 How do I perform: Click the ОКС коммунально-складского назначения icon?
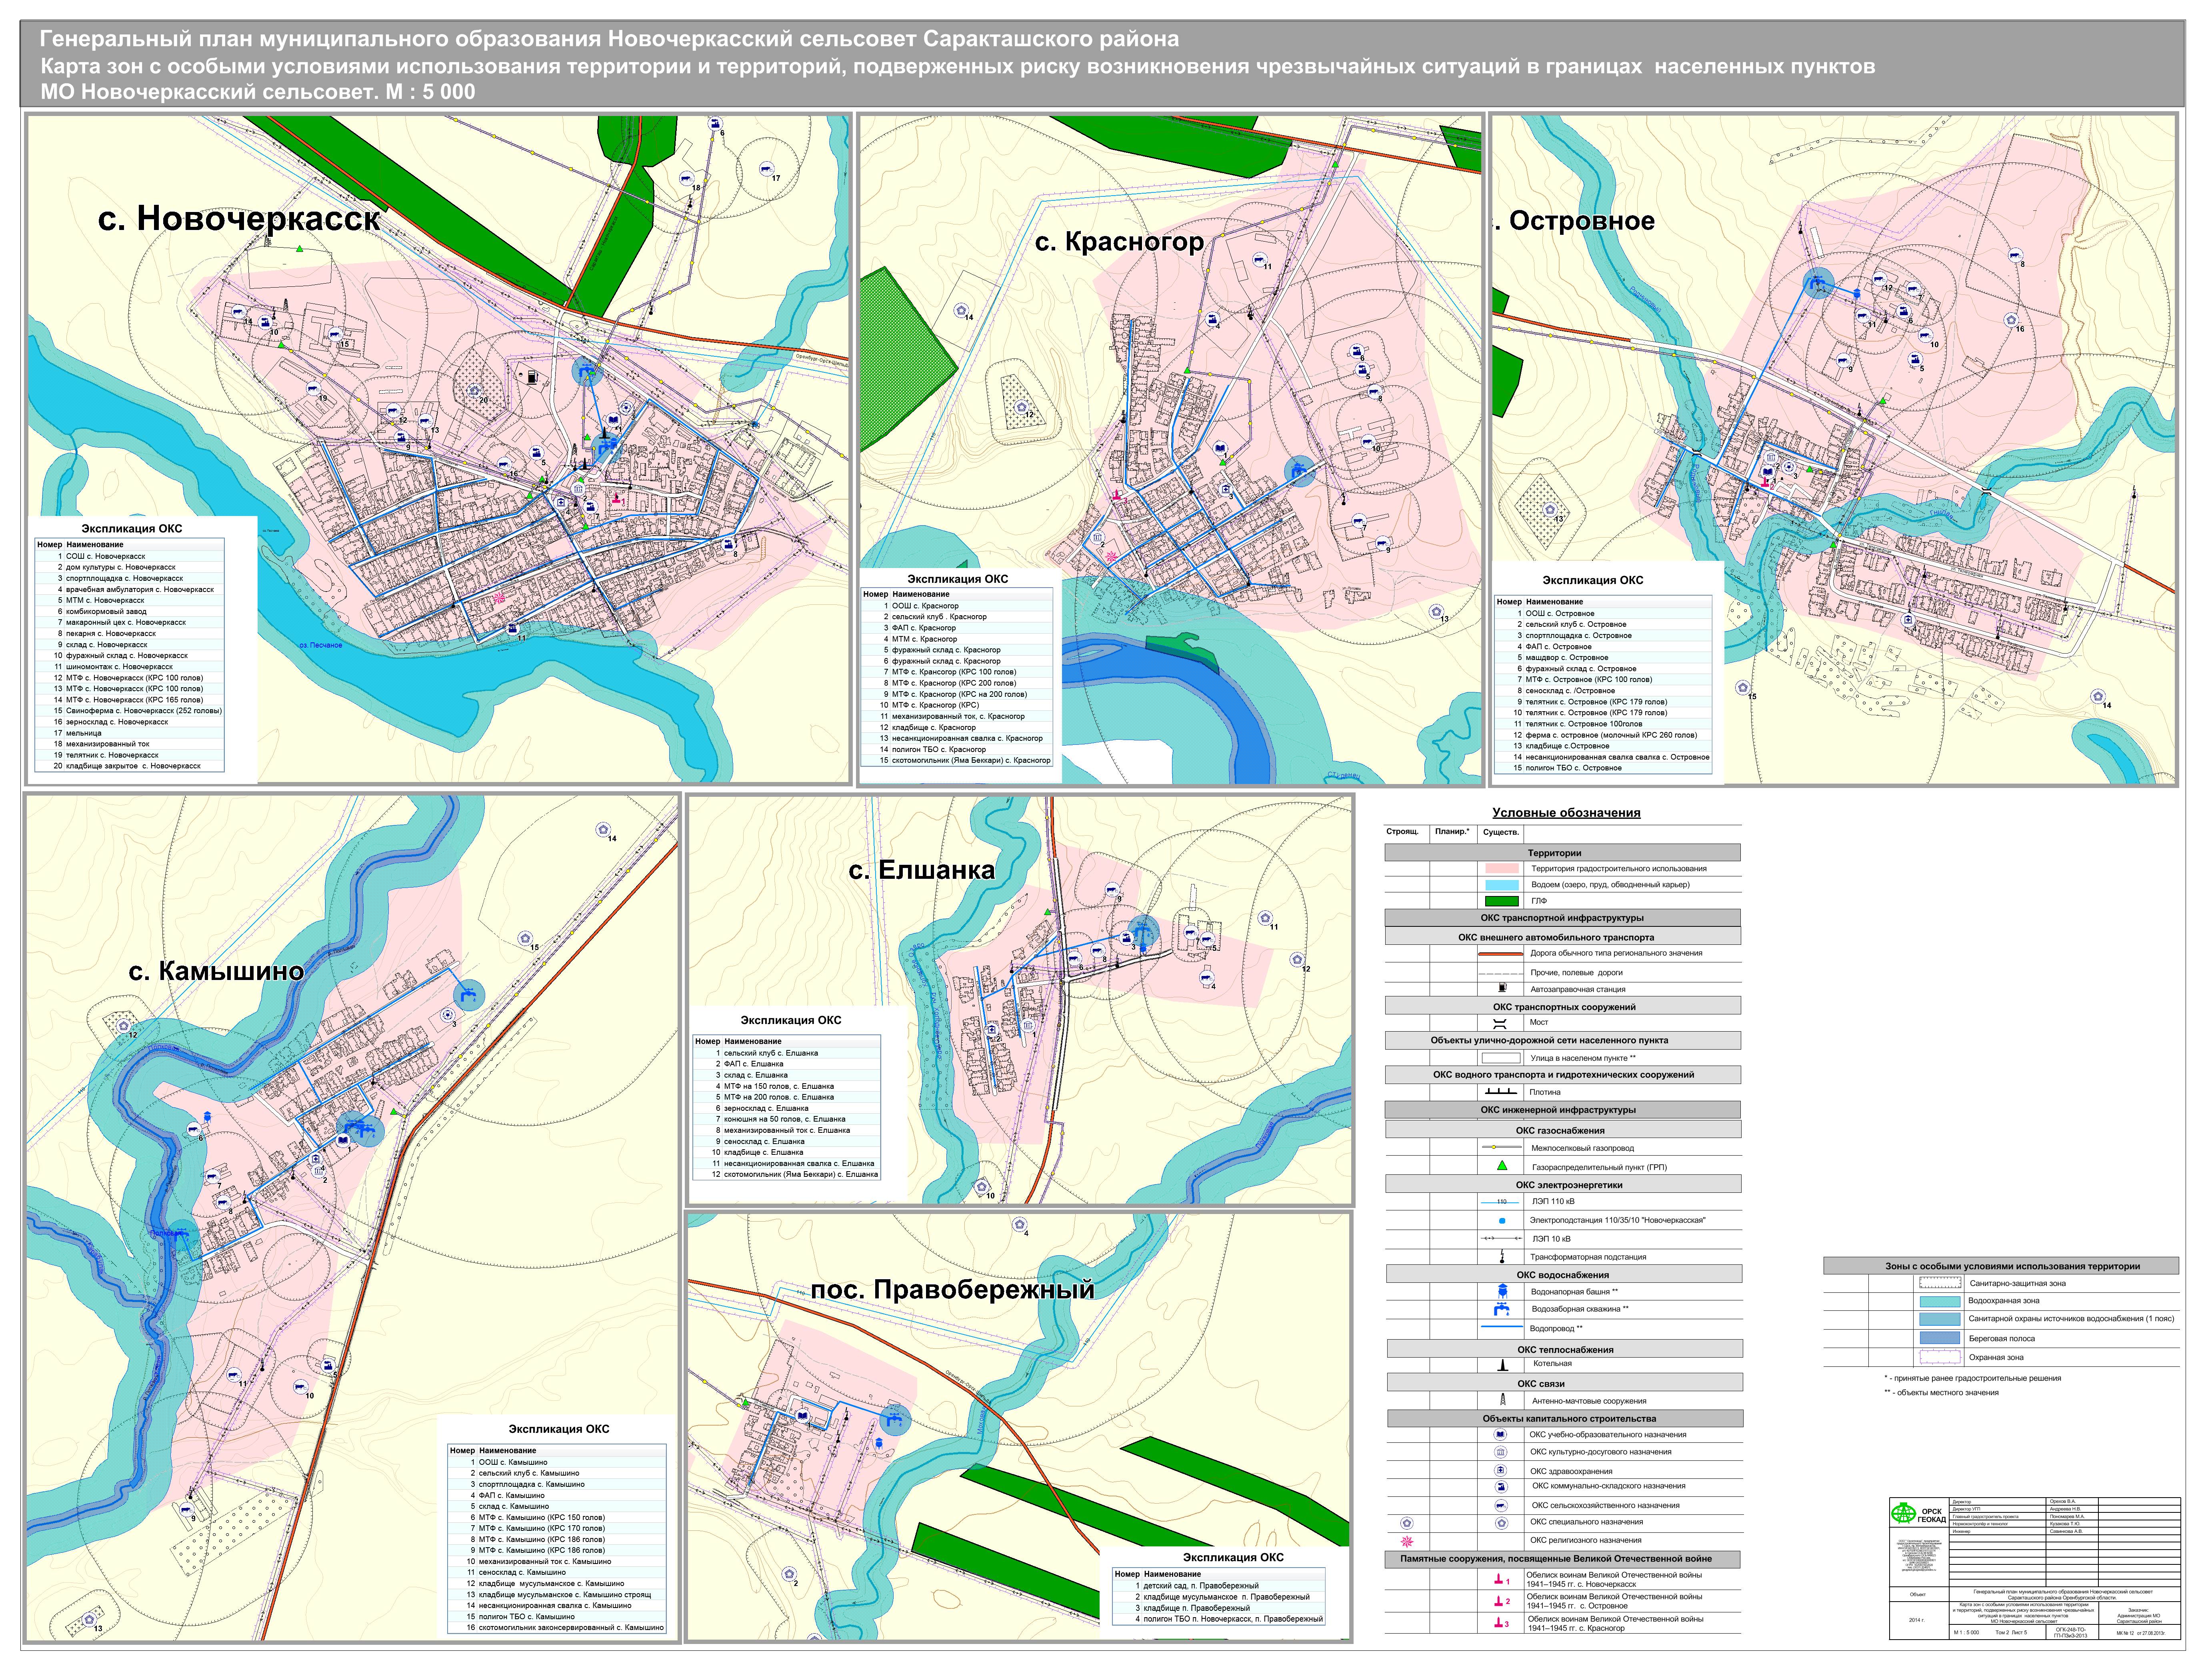1501,1487
